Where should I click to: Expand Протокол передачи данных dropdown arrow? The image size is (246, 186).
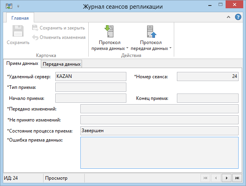click(x=170, y=48)
